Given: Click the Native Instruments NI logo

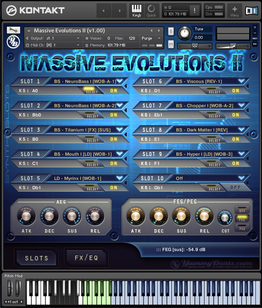Looking at the screenshot, I should tap(252, 11).
